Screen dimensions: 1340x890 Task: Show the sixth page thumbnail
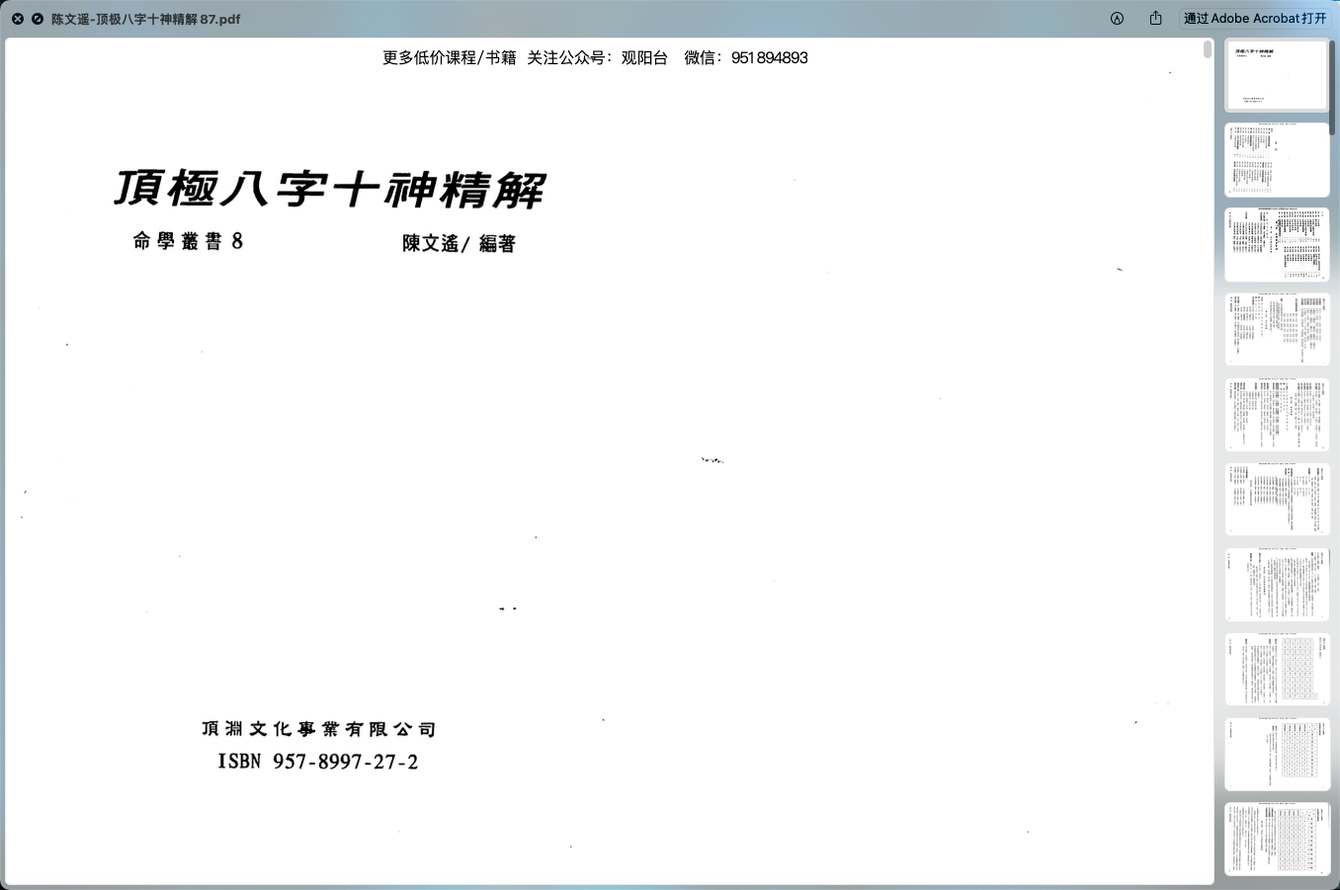(1277, 500)
